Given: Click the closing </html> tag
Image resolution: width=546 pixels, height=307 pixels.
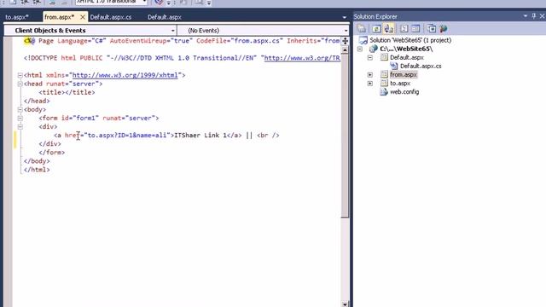Looking at the screenshot, I should point(37,170).
